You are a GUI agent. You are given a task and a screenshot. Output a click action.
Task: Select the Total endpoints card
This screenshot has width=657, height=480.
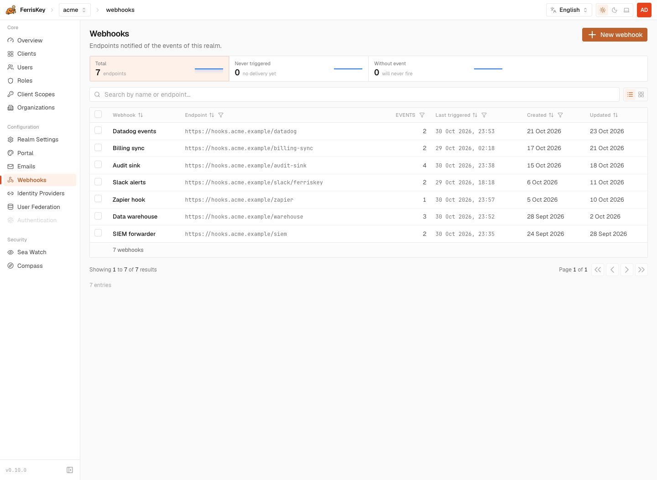pyautogui.click(x=159, y=68)
